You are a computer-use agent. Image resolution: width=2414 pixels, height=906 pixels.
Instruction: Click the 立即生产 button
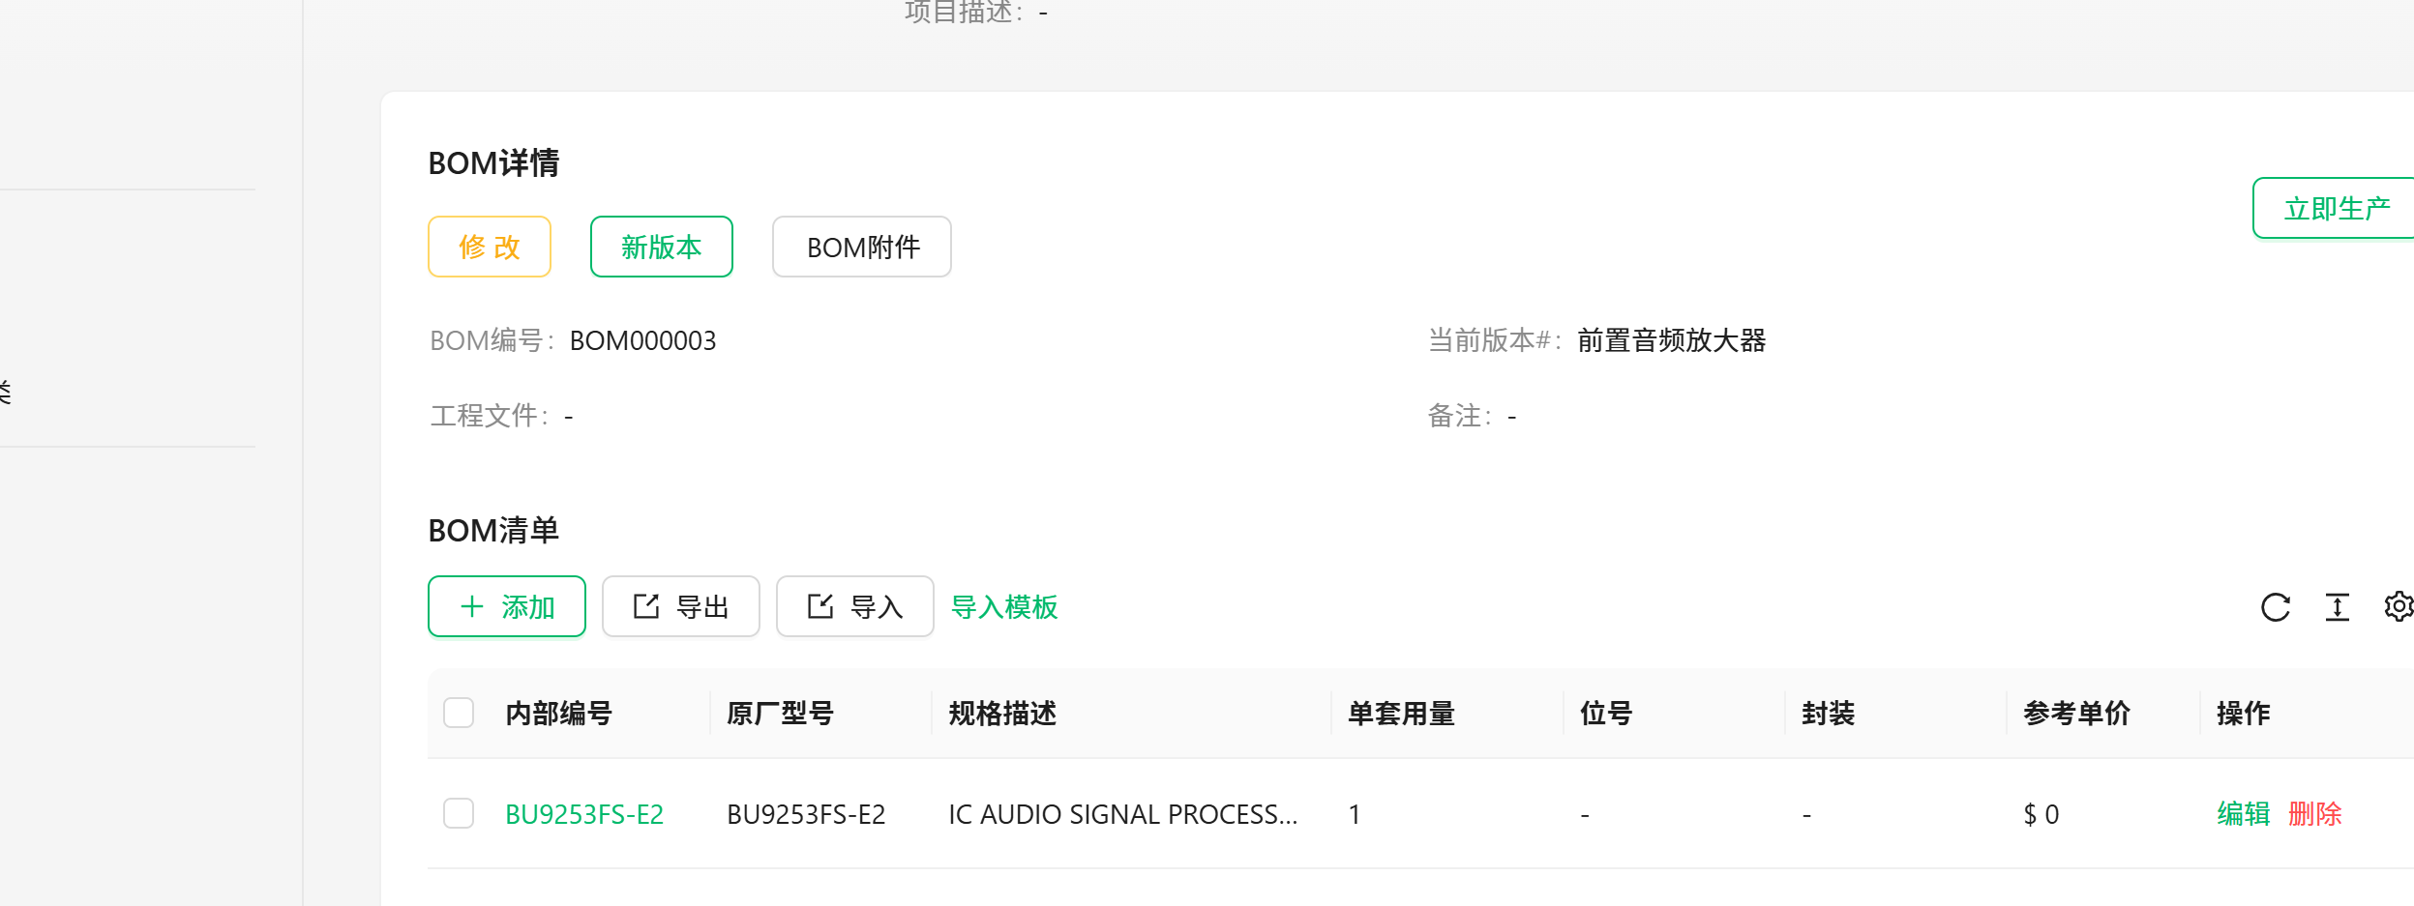point(2336,208)
